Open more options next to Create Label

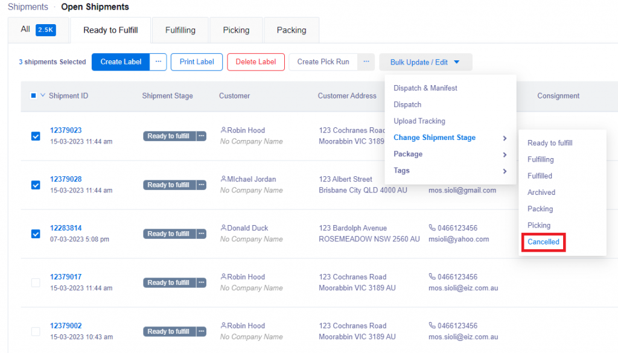click(x=158, y=62)
